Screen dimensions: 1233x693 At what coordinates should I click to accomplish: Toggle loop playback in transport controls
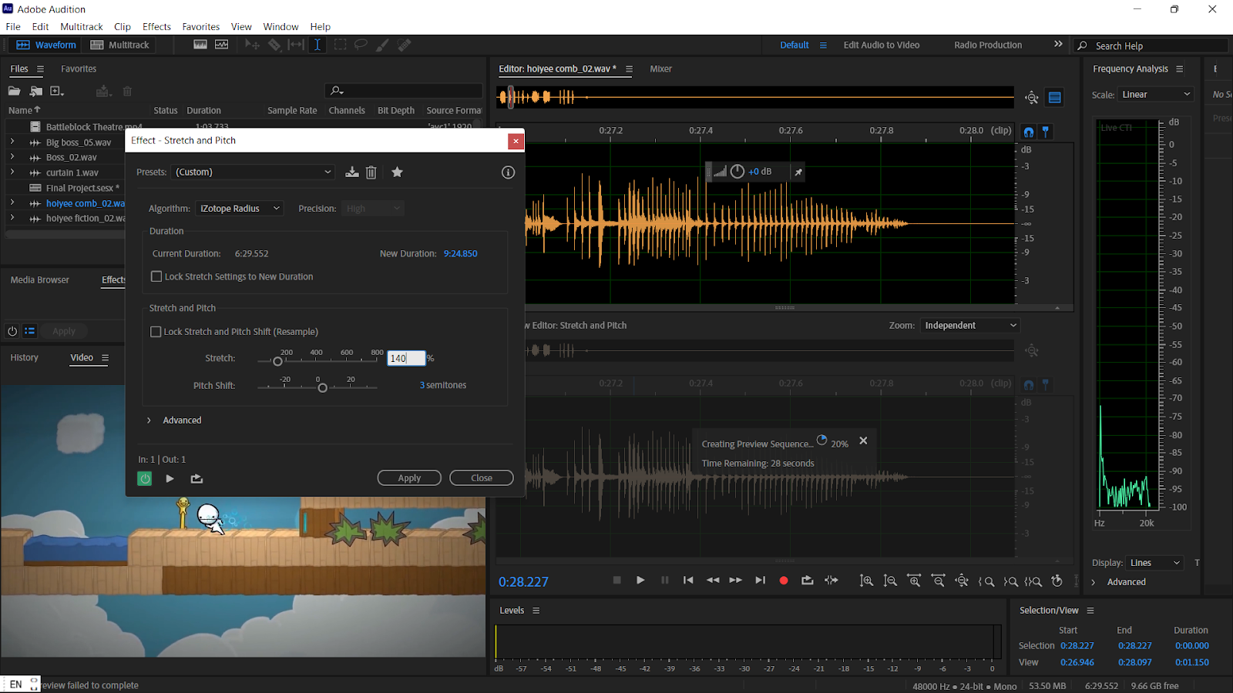pos(807,581)
